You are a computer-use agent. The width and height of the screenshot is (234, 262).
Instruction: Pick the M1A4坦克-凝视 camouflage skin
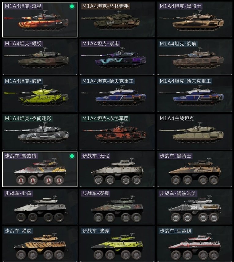tap(40, 57)
